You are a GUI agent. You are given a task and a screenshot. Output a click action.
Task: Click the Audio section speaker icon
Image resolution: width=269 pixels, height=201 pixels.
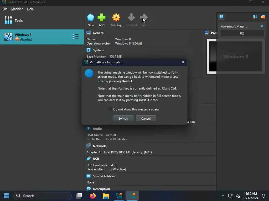(x=89, y=128)
